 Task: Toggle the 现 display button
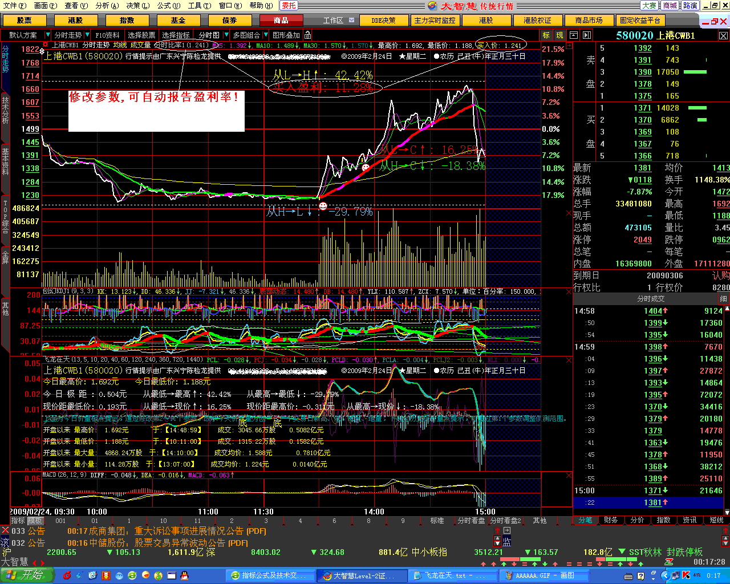click(560, 35)
